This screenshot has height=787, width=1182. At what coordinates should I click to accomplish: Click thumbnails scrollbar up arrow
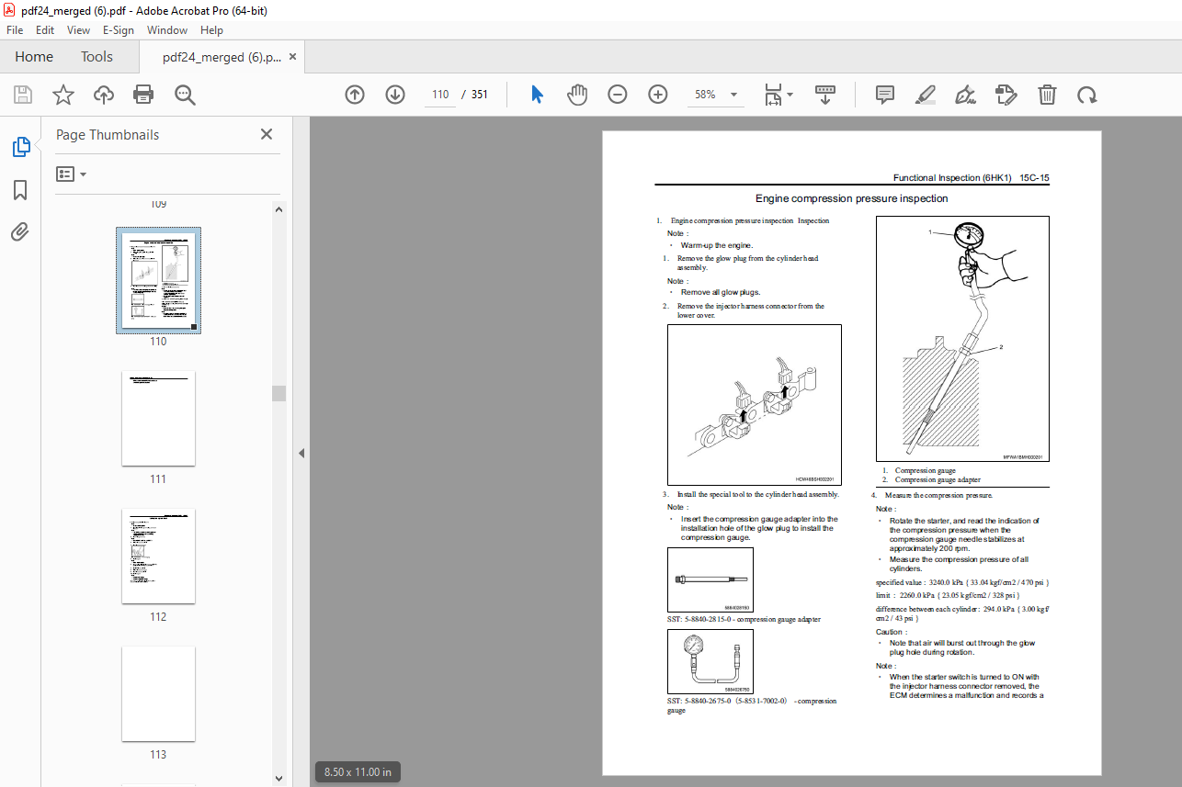278,208
